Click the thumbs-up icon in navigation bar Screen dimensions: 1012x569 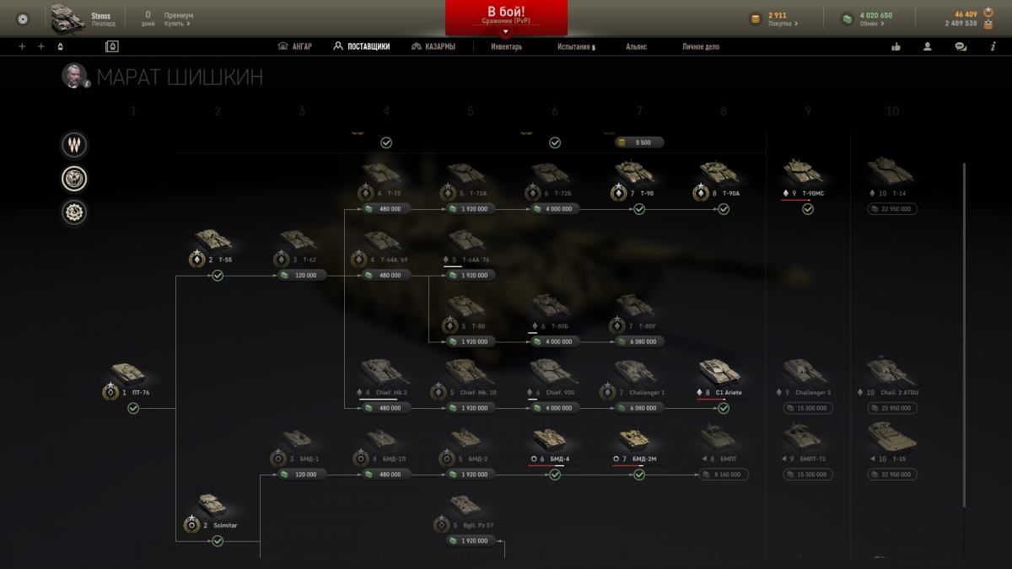point(896,46)
